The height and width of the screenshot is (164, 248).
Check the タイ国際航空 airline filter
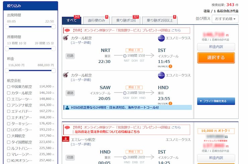(9, 142)
